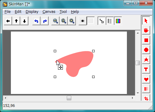Click the blue undo arrow
155x112 pixels.
[x=36, y=21]
